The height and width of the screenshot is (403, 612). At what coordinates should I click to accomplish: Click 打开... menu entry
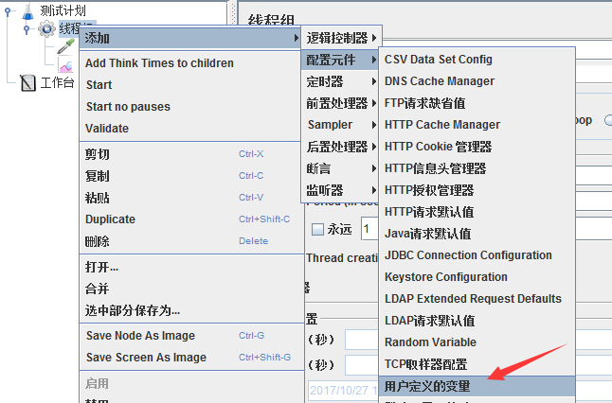click(x=191, y=267)
